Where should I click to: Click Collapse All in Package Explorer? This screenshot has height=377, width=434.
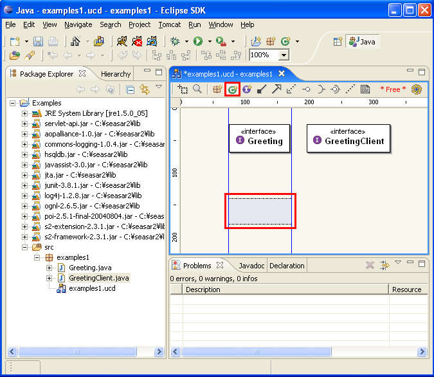click(130, 89)
